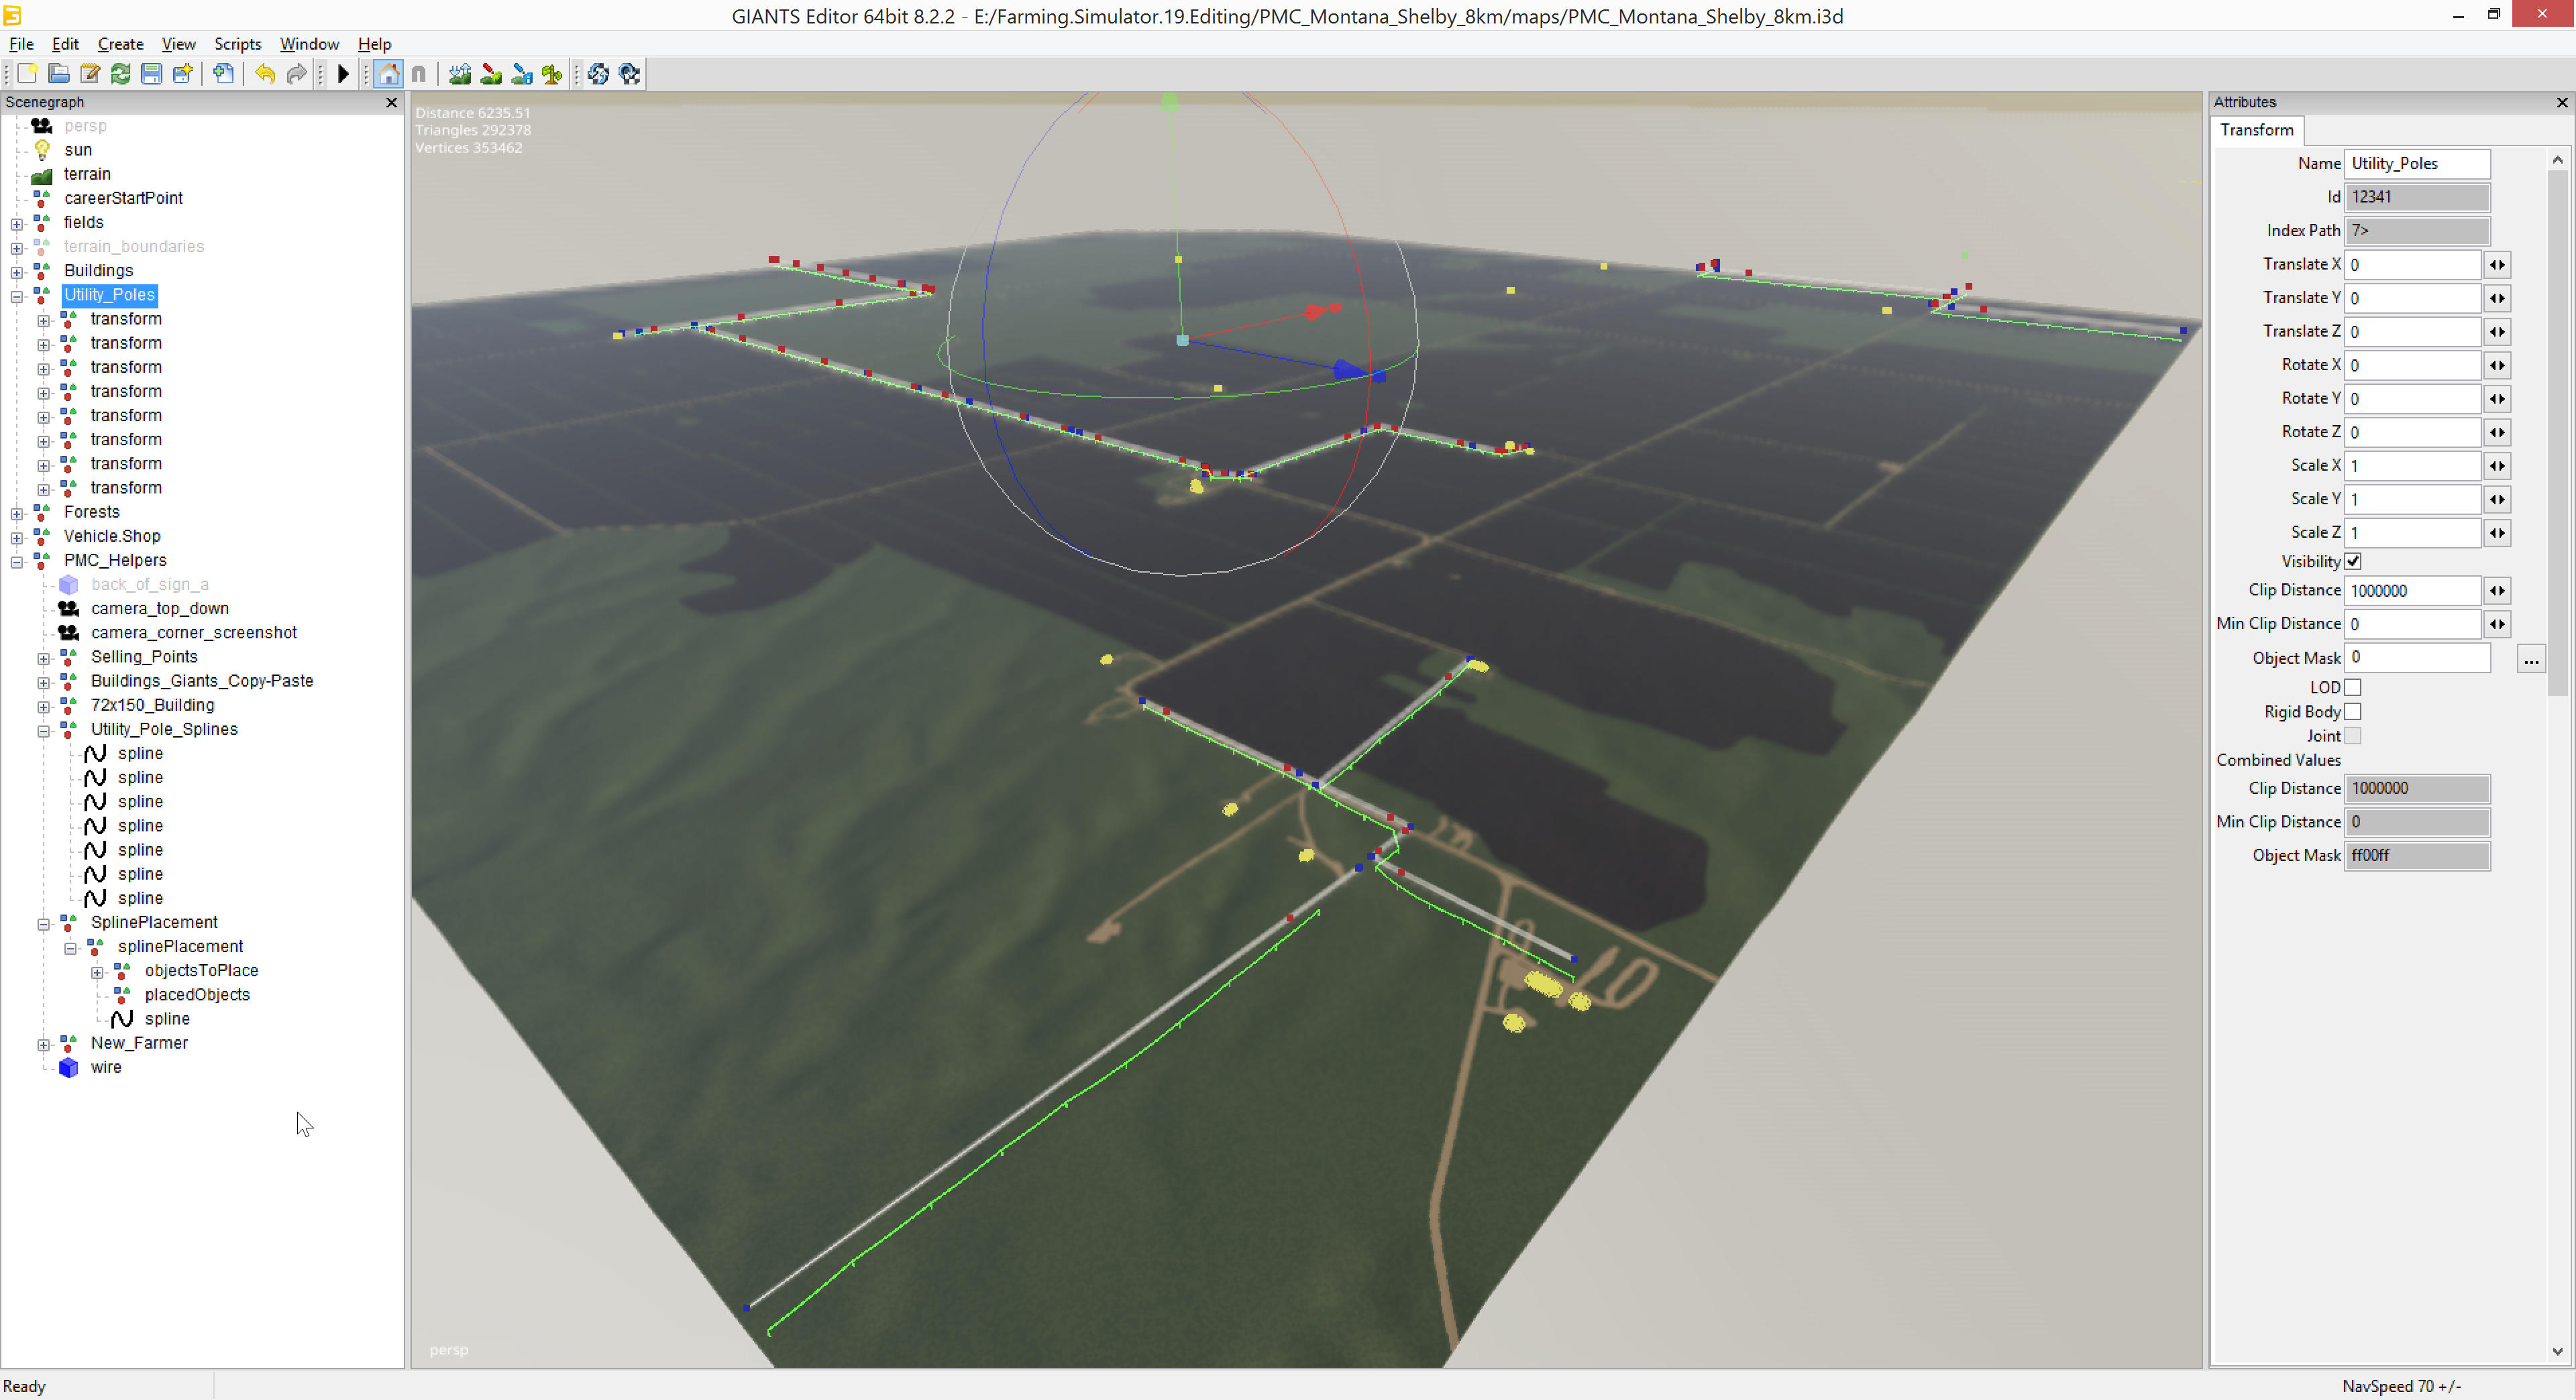Image resolution: width=2576 pixels, height=1400 pixels.
Task: Select 72x150_Building in scenegraph
Action: pos(152,705)
